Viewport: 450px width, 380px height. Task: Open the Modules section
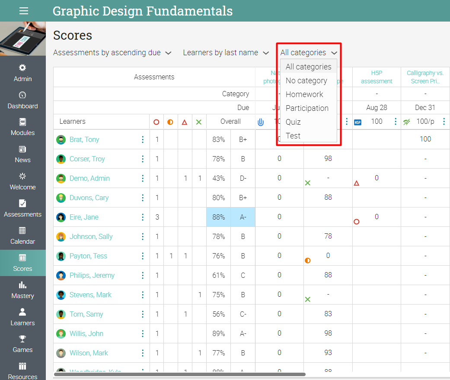(22, 127)
